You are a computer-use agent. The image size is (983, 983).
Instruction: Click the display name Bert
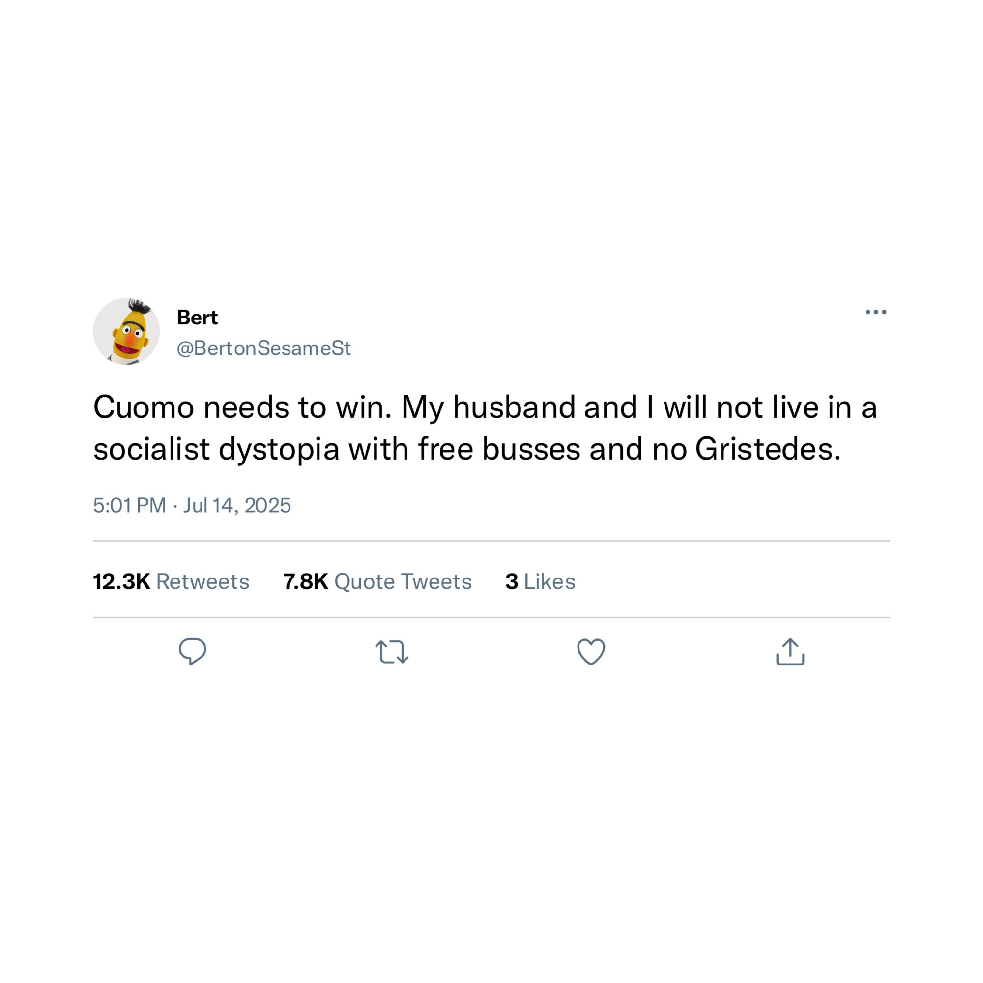click(x=197, y=318)
